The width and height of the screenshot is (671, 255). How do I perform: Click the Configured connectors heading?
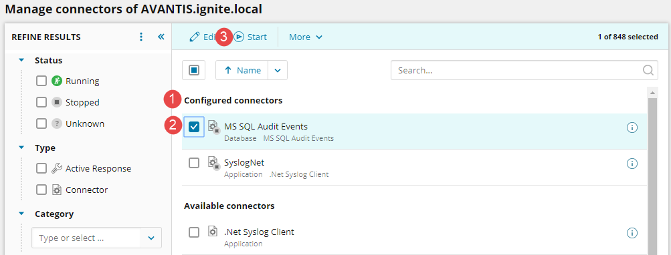click(x=233, y=100)
